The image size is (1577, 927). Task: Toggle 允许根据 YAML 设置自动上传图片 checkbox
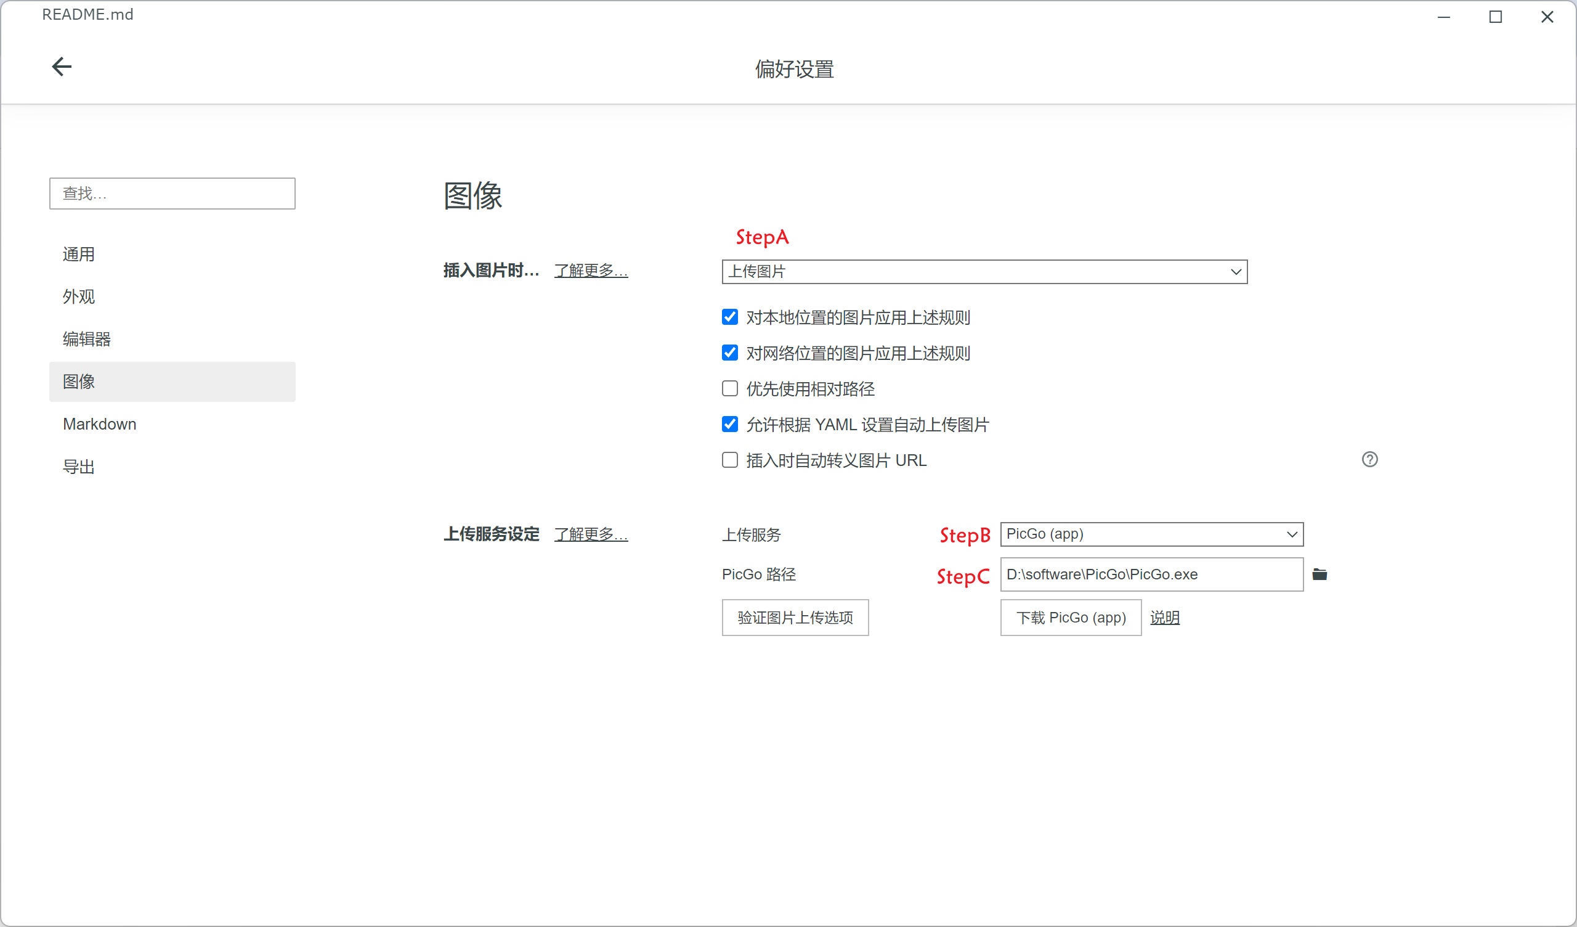point(730,425)
